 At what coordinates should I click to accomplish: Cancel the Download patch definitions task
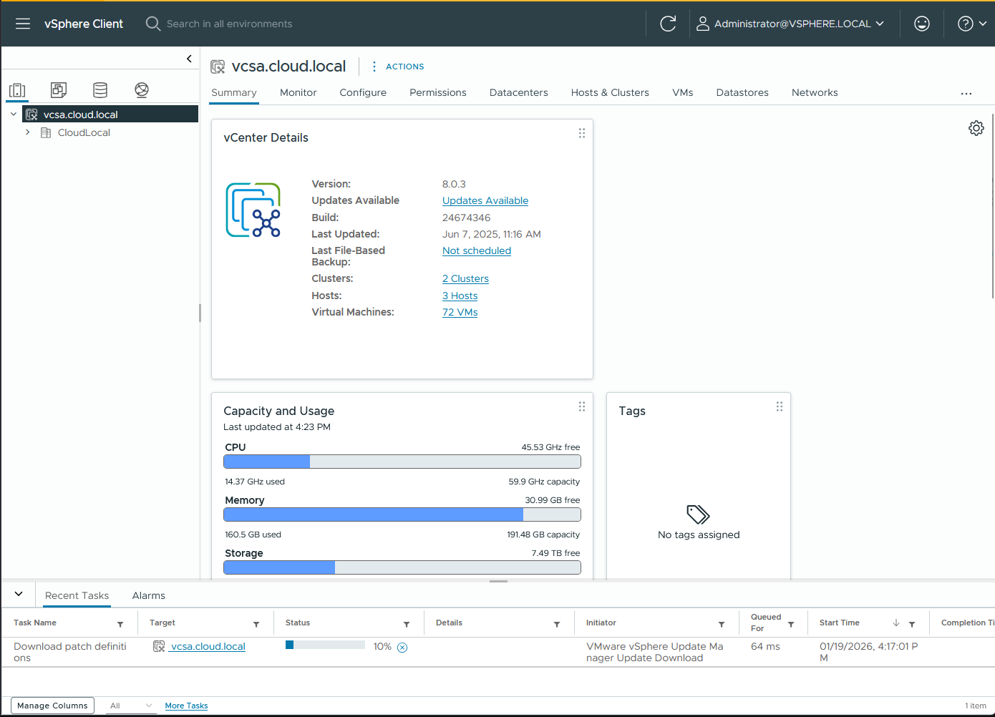(402, 648)
